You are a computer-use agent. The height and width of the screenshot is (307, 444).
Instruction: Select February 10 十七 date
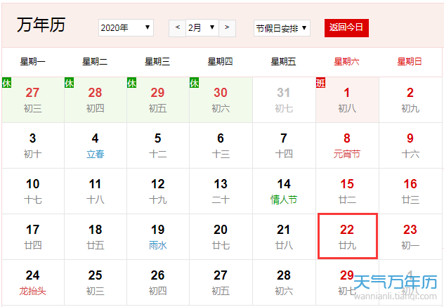(x=33, y=191)
